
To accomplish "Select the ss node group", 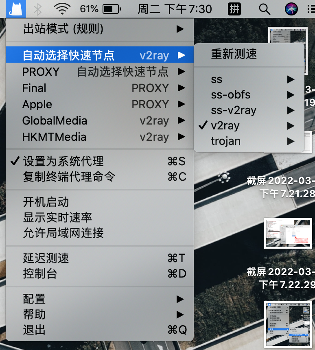I will 249,79.
